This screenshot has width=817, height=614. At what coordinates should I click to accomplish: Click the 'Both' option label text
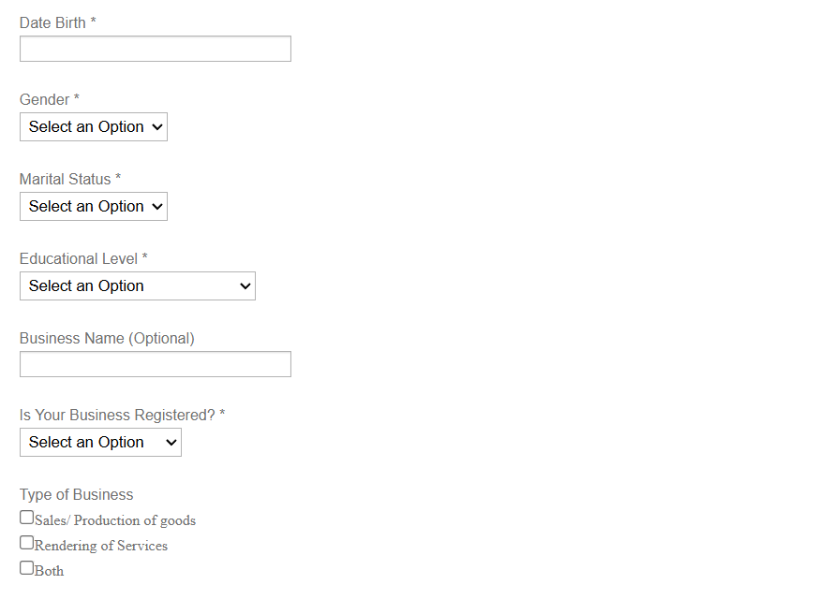click(x=50, y=571)
